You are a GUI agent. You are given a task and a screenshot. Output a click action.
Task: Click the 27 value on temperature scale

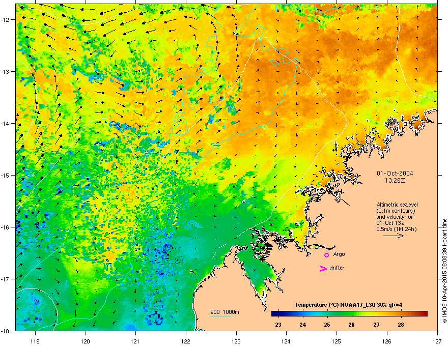[377, 325]
